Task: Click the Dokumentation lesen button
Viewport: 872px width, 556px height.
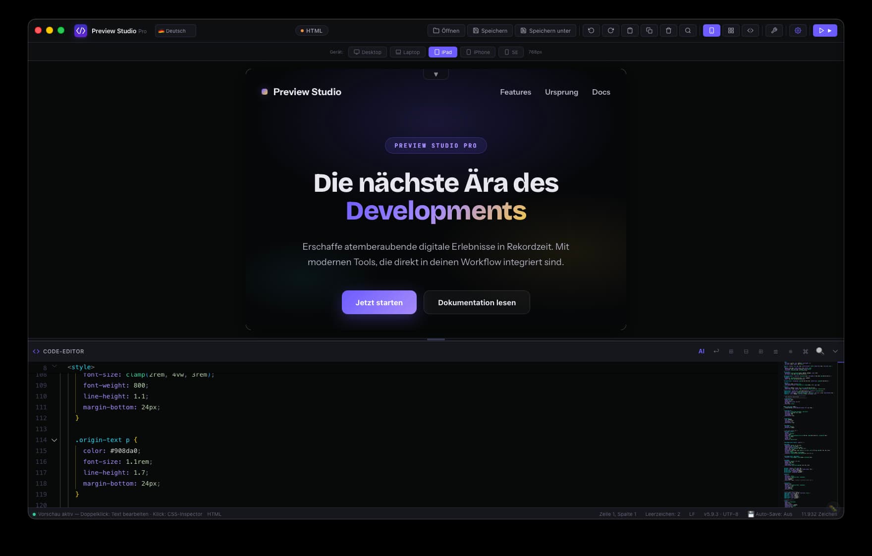Action: click(x=477, y=302)
